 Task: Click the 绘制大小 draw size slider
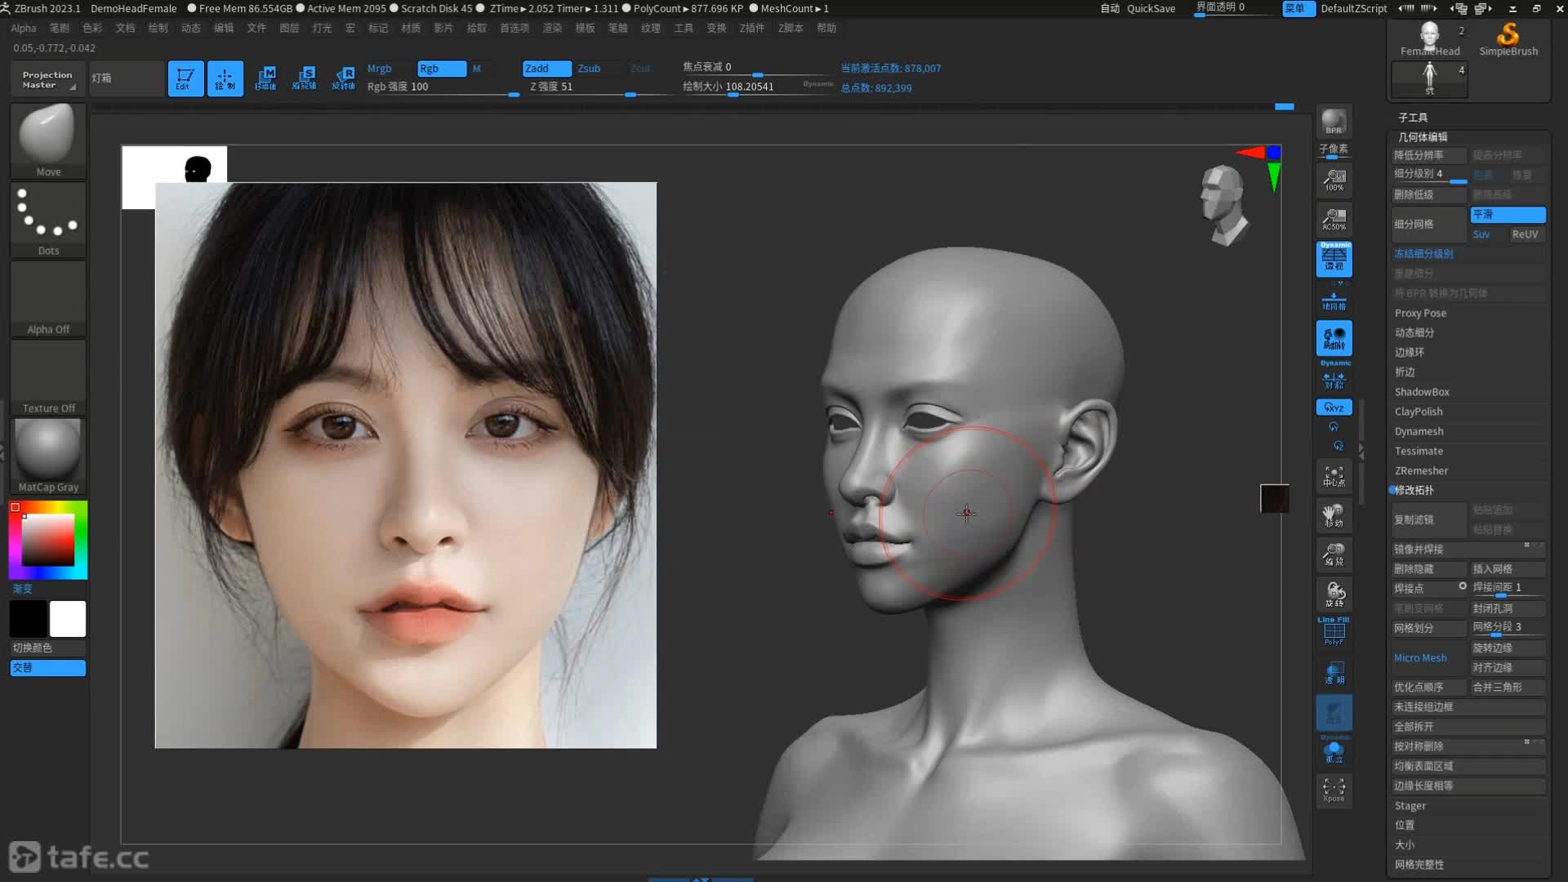point(755,87)
